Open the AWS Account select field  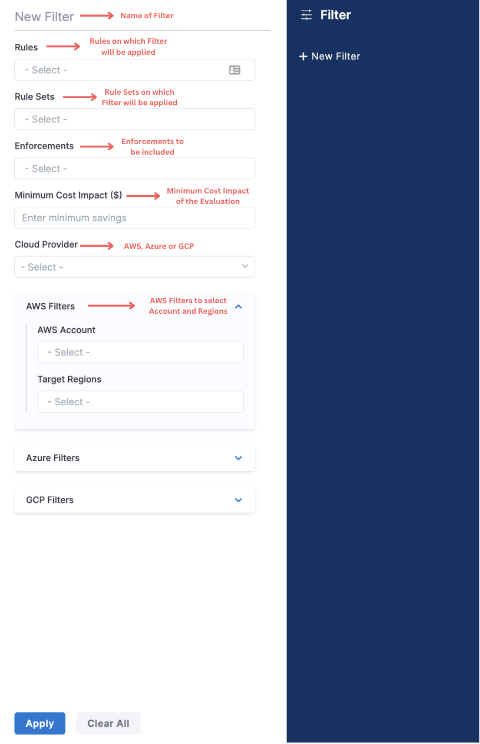[140, 353]
